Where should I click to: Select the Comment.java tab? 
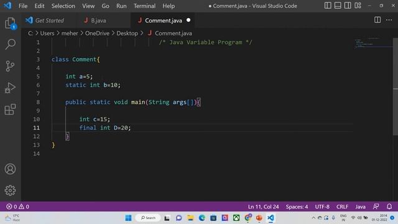coord(162,21)
